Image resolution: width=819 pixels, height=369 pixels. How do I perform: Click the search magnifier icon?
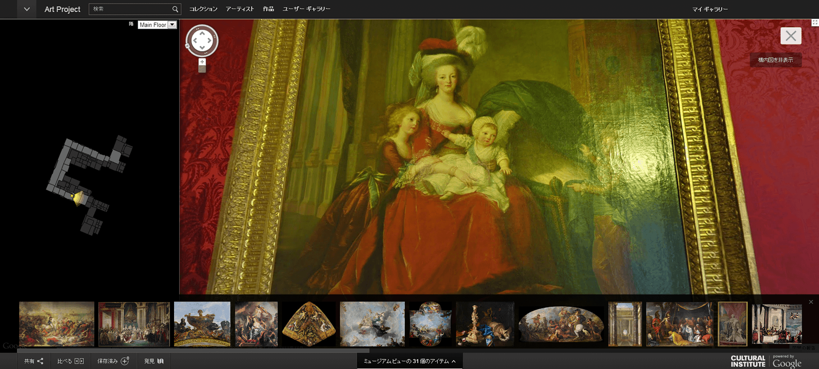[175, 9]
